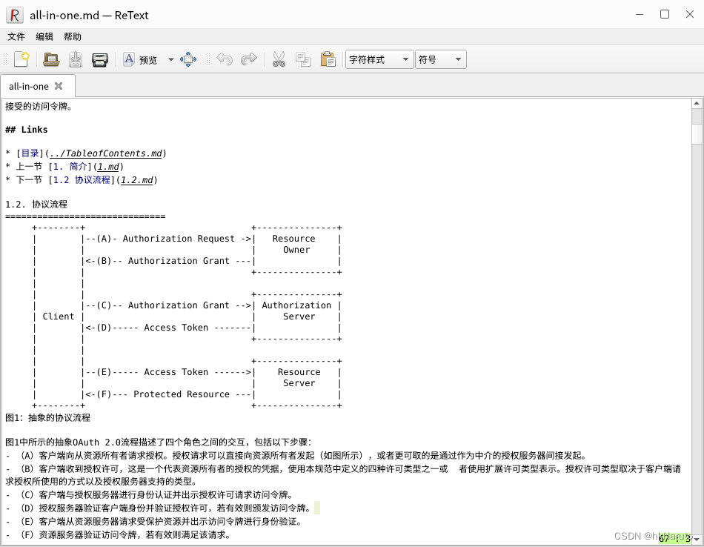
Task: Open a file using the folder icon
Action: pyautogui.click(x=50, y=59)
